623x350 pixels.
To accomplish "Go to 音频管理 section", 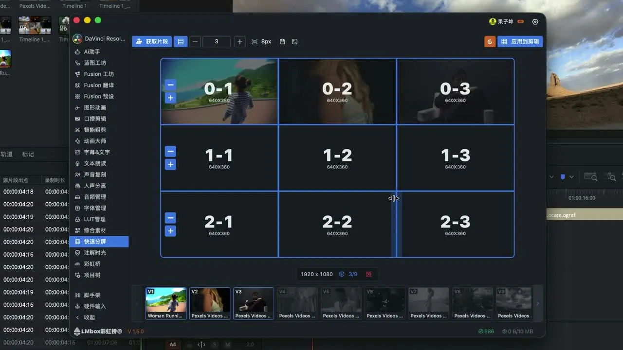I will (99, 197).
